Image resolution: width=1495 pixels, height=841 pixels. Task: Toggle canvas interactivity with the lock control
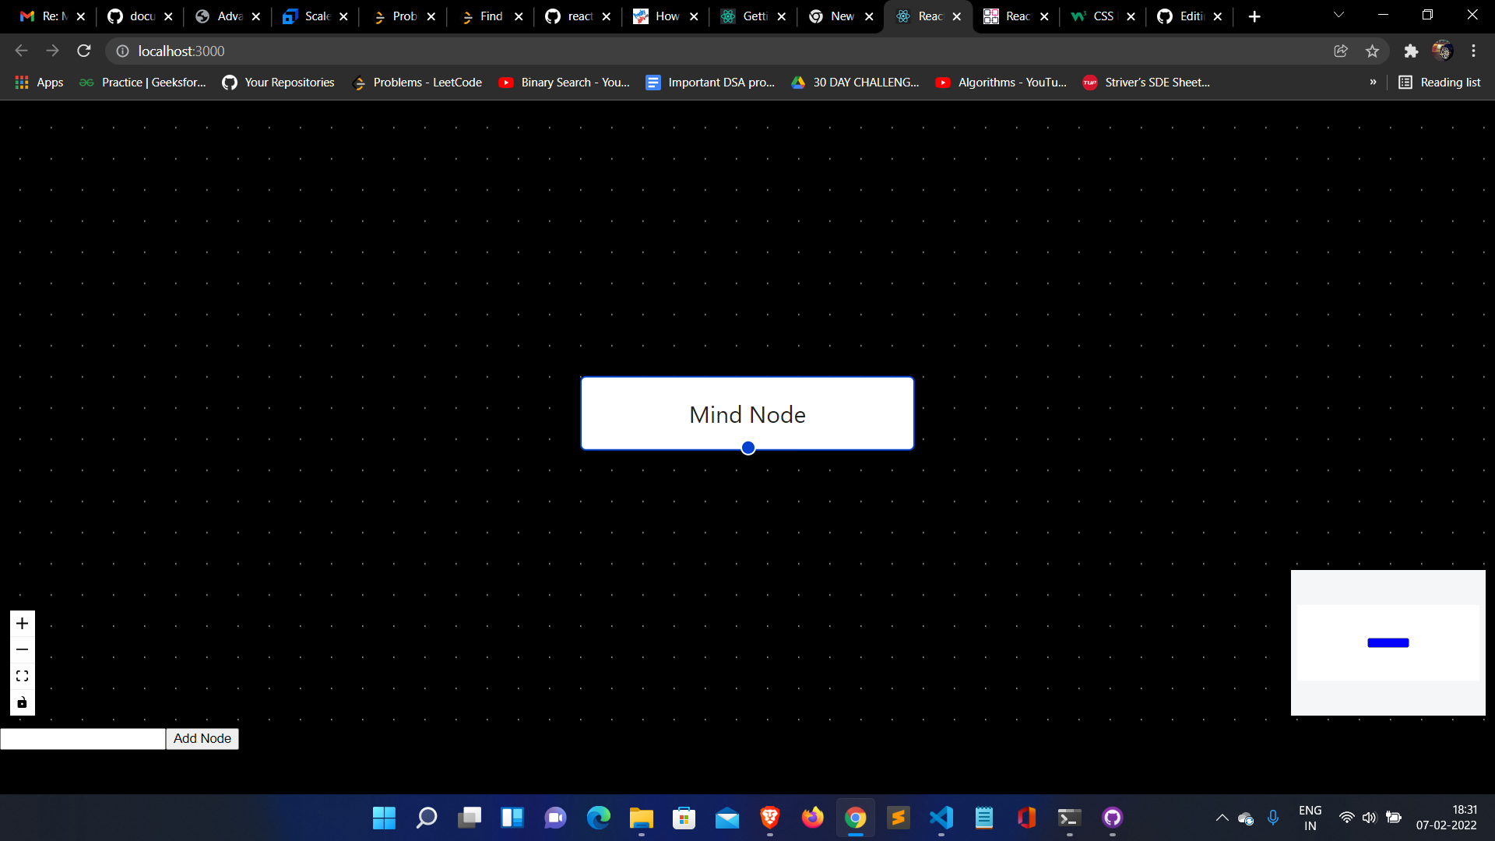coord(21,702)
